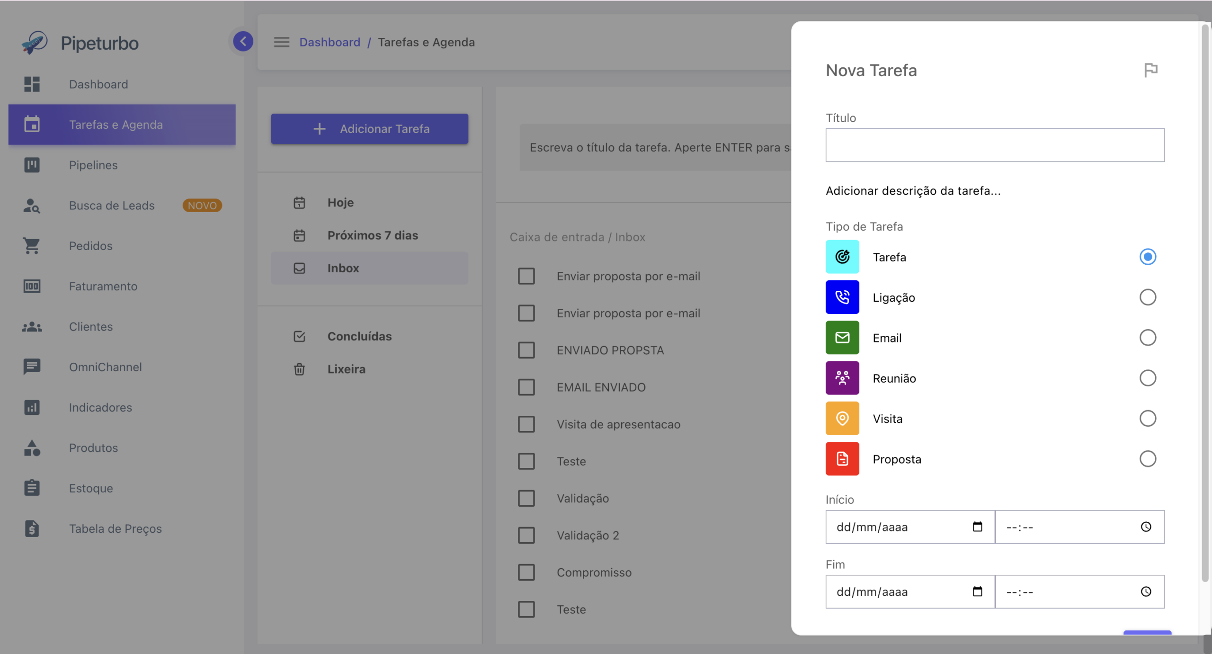The image size is (1212, 654).
Task: Click the Dashboard breadcrumb link
Action: tap(330, 42)
